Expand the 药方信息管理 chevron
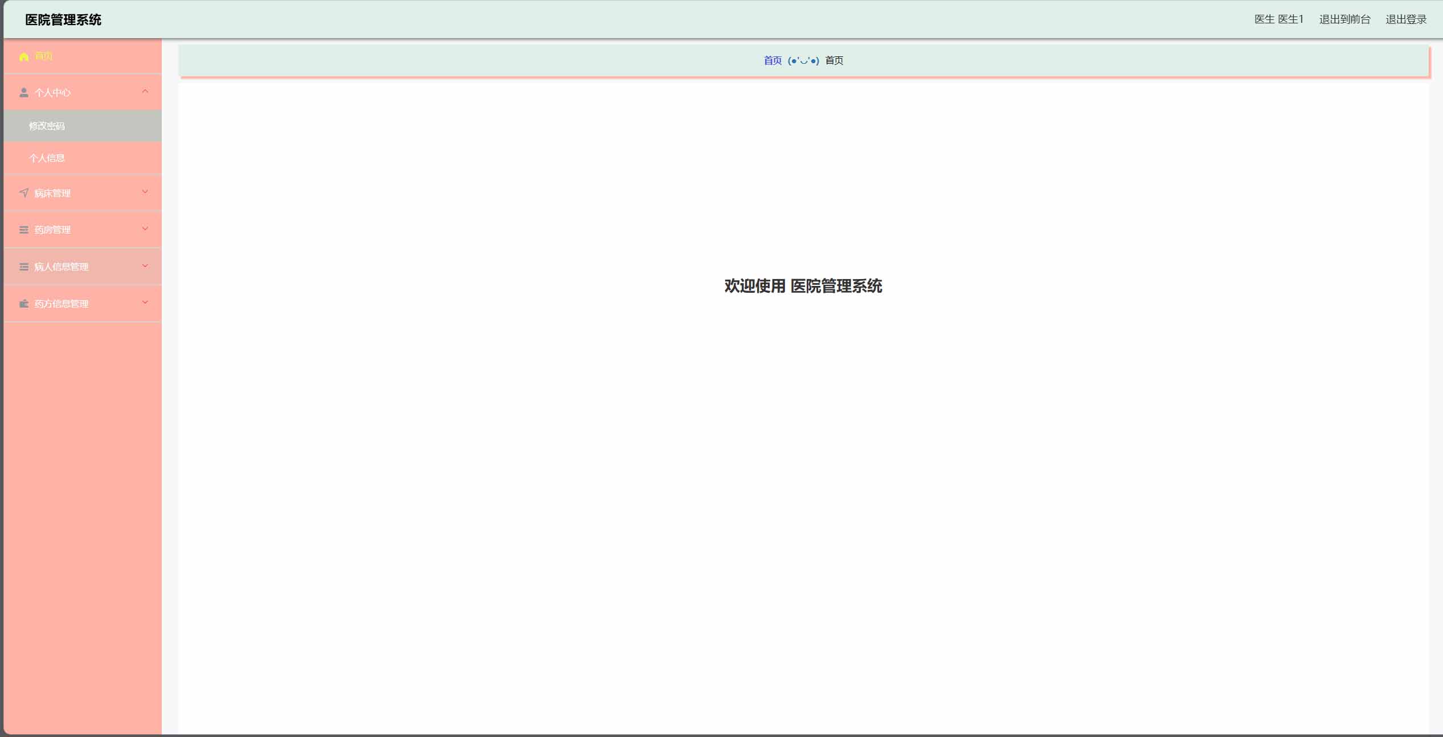This screenshot has width=1443, height=737. point(145,302)
